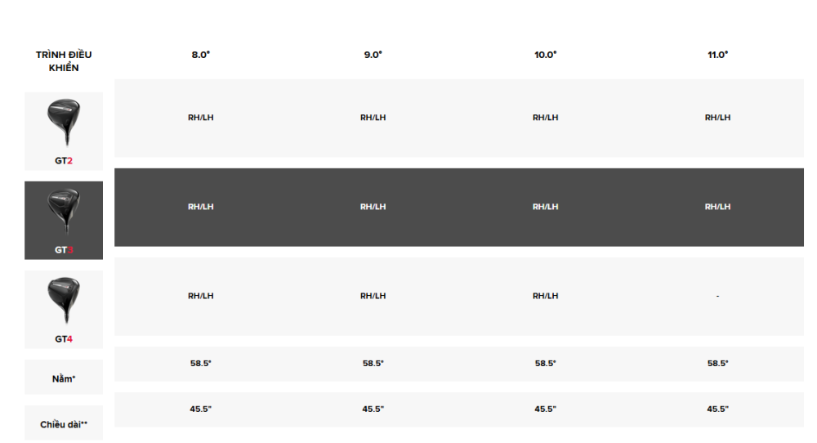Select the 11.0° loft column header
The height and width of the screenshot is (443, 817).
pyautogui.click(x=717, y=55)
